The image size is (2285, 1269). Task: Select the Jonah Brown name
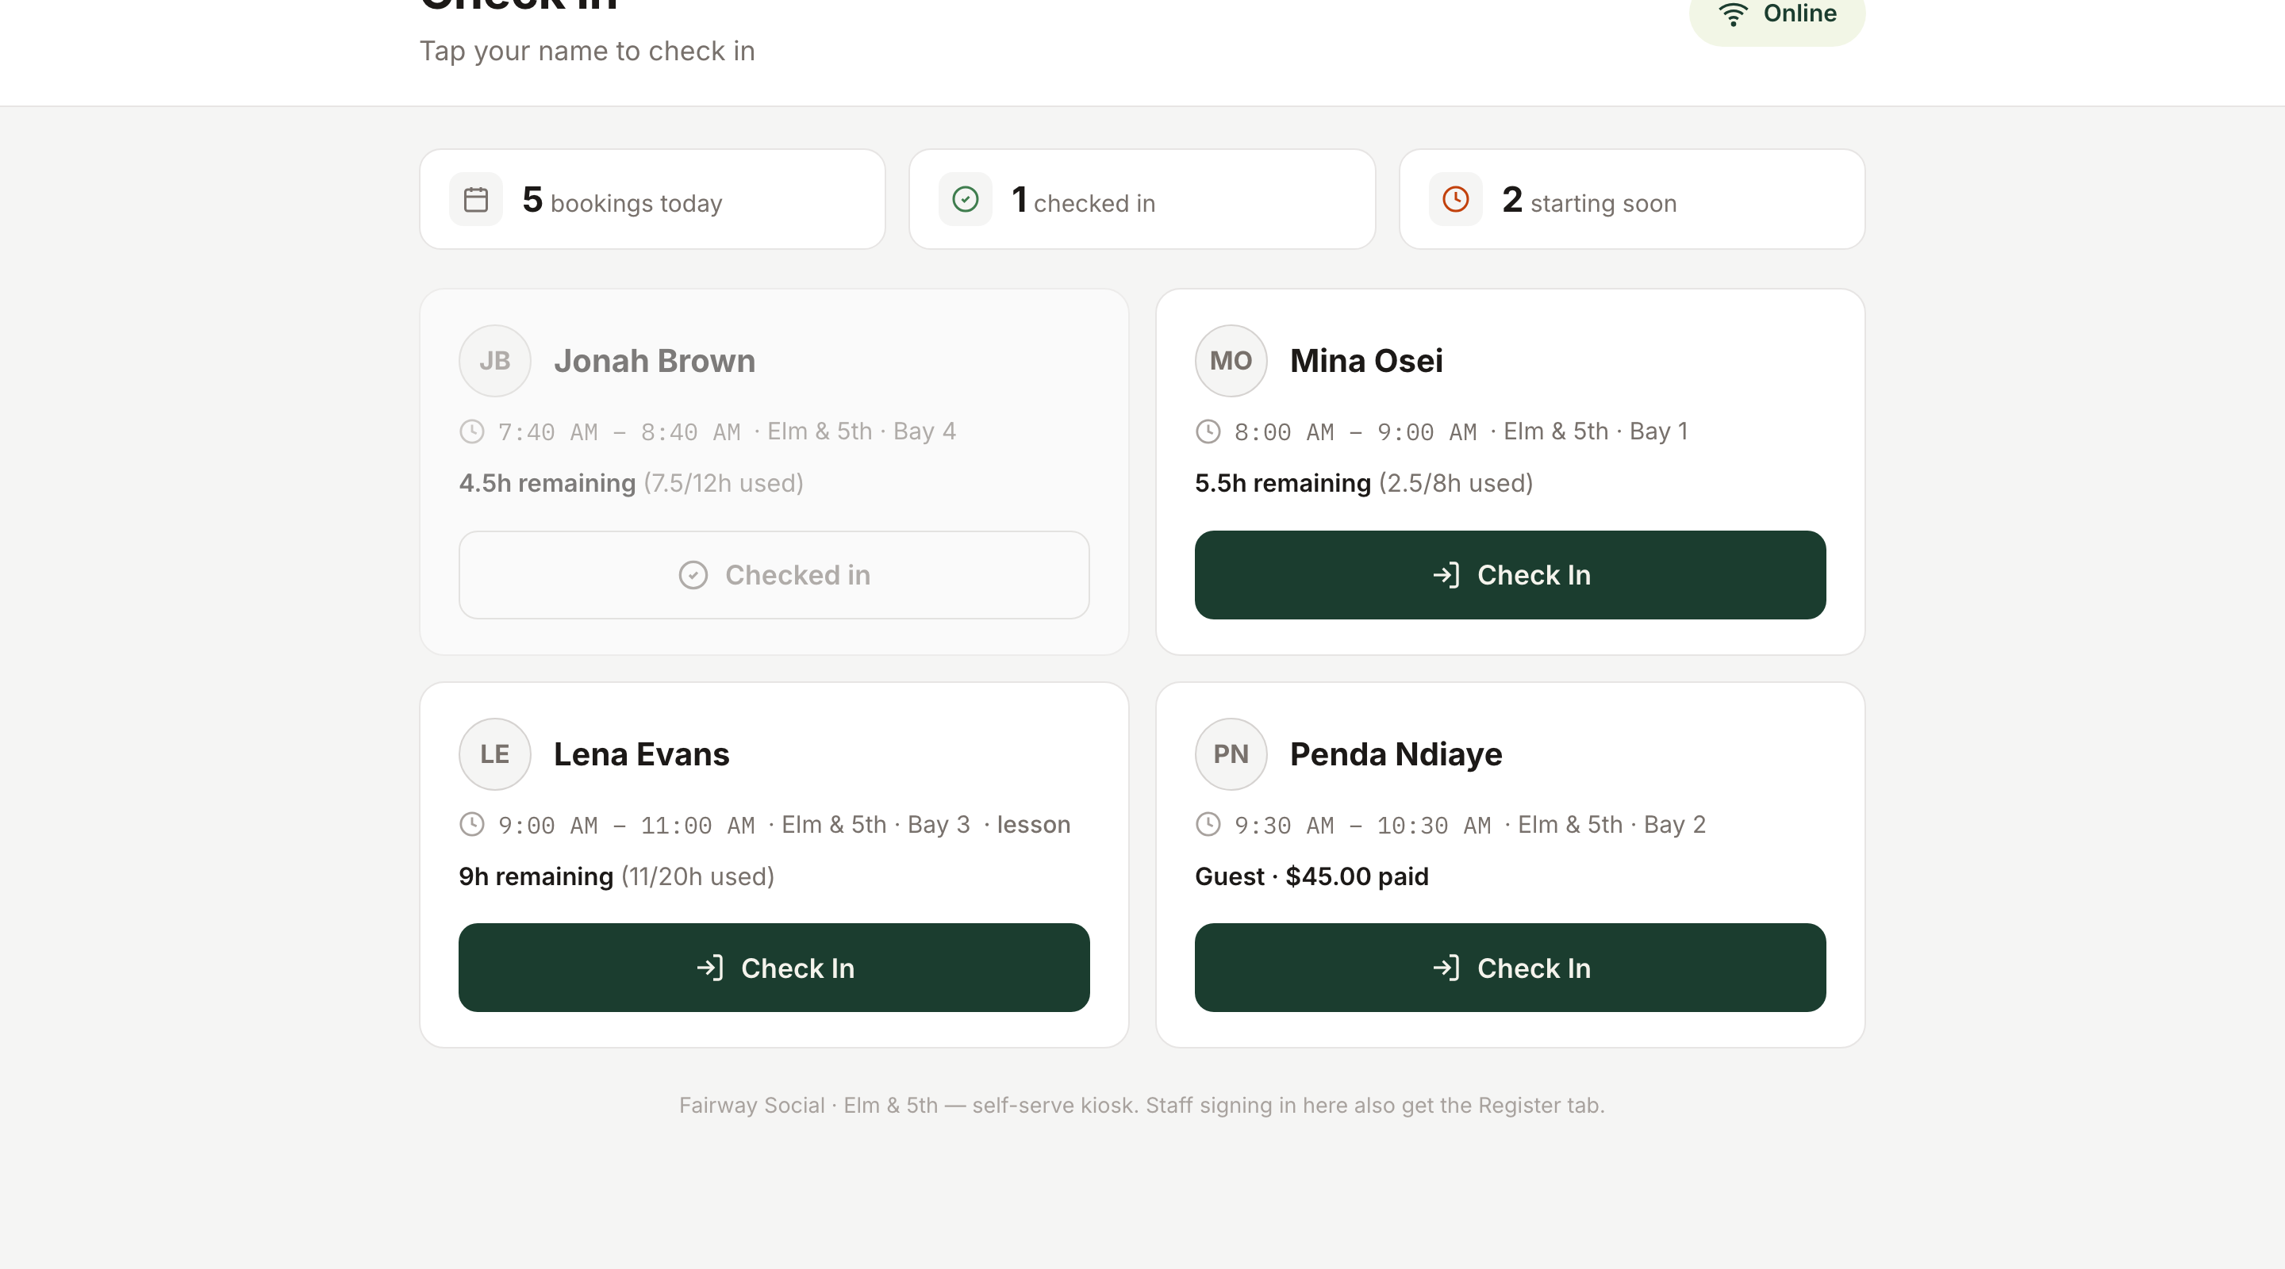(x=655, y=361)
